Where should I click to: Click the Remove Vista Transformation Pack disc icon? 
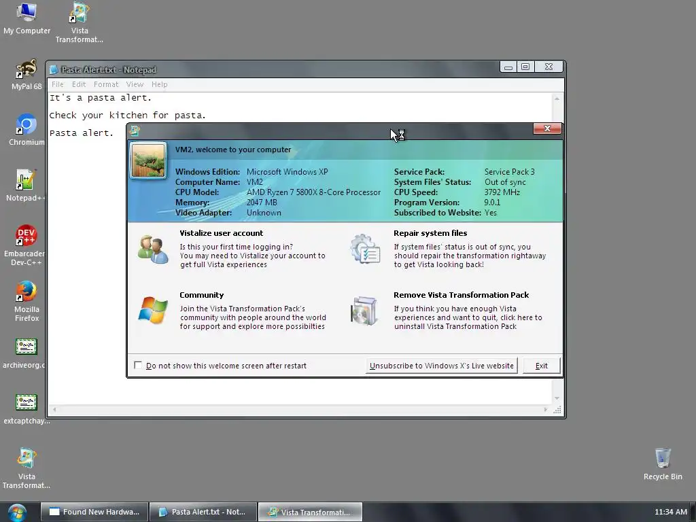point(364,311)
